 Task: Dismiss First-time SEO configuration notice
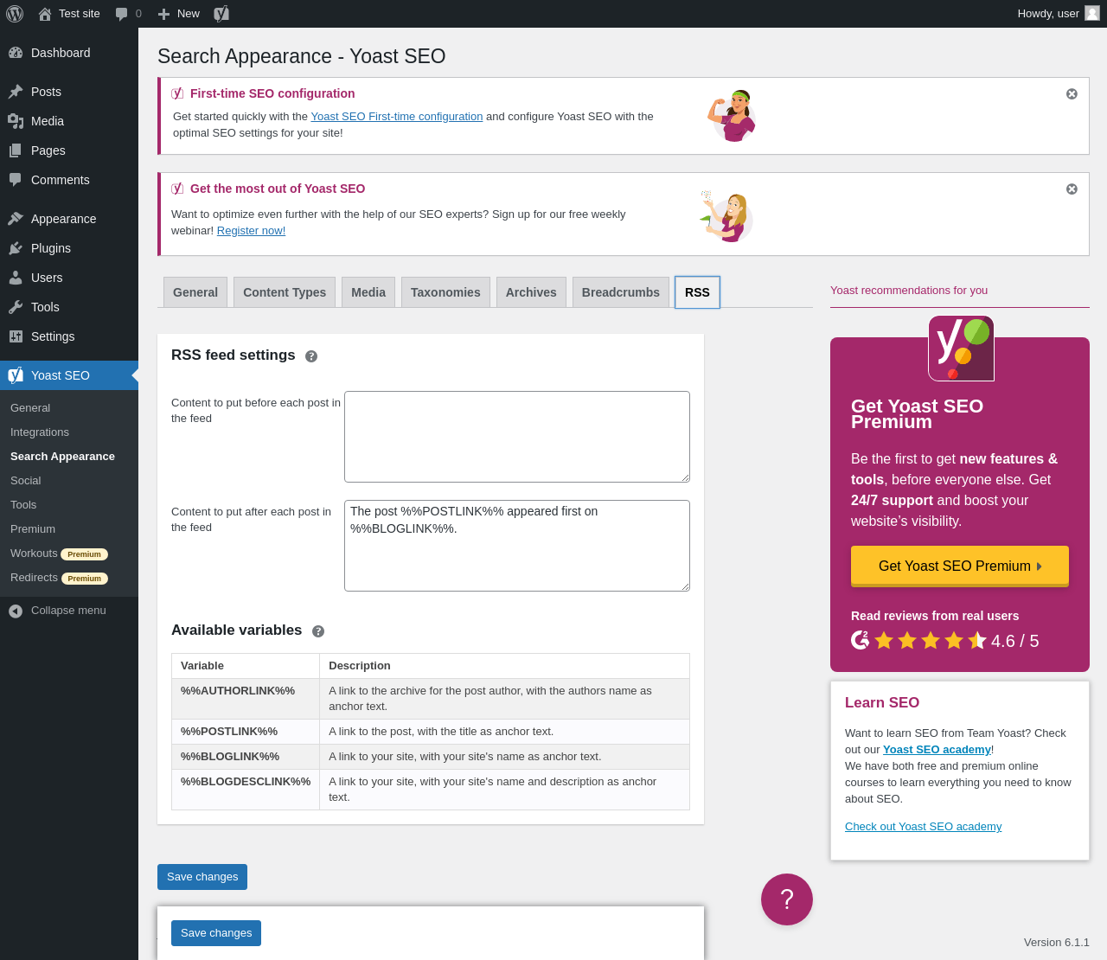point(1072,94)
